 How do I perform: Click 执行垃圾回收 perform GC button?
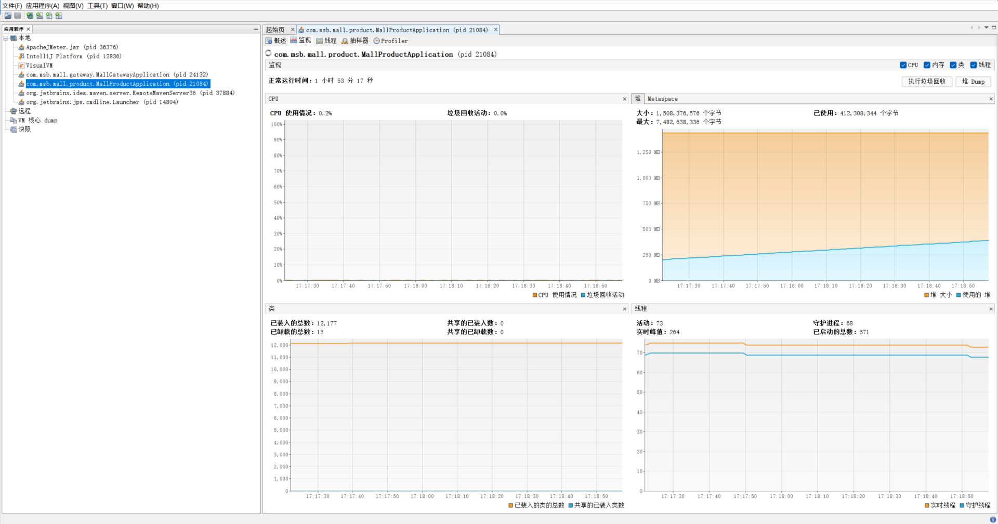pos(927,82)
